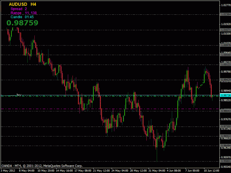Click the AUDUSD H4 symbol label
Screen dimensions: 231x173
(23, 4)
